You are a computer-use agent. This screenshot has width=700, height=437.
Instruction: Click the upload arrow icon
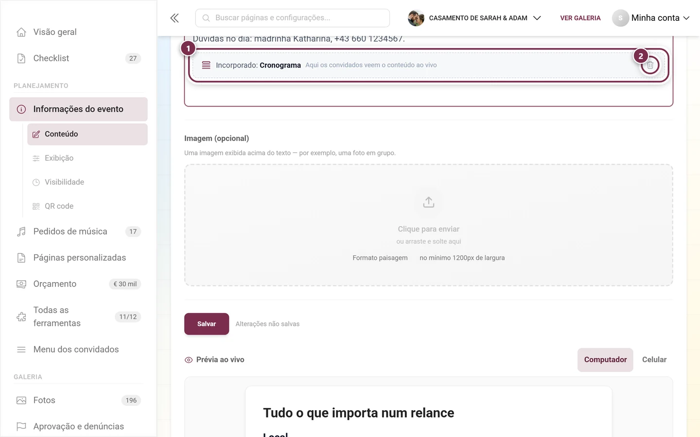click(x=428, y=202)
